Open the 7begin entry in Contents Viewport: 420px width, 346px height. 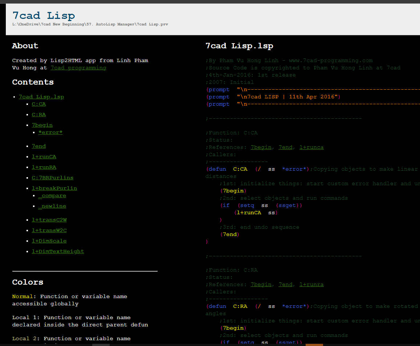coord(42,125)
